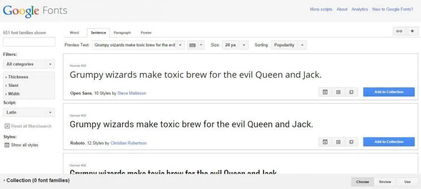Click the download arrow icon at top right

click(x=412, y=31)
